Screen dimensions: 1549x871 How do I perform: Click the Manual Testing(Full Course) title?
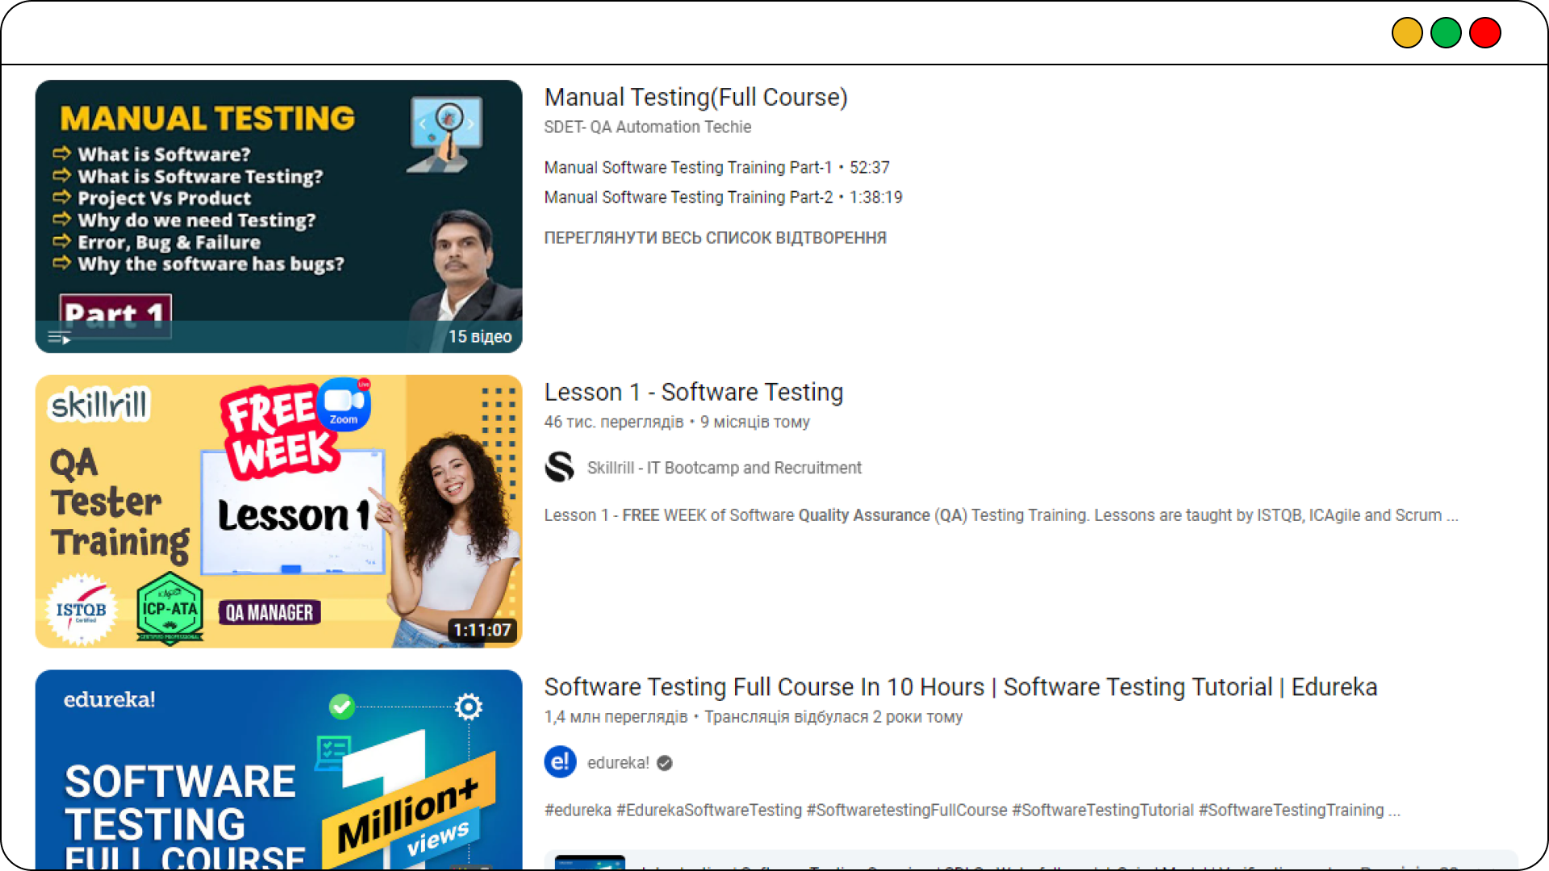pyautogui.click(x=695, y=97)
